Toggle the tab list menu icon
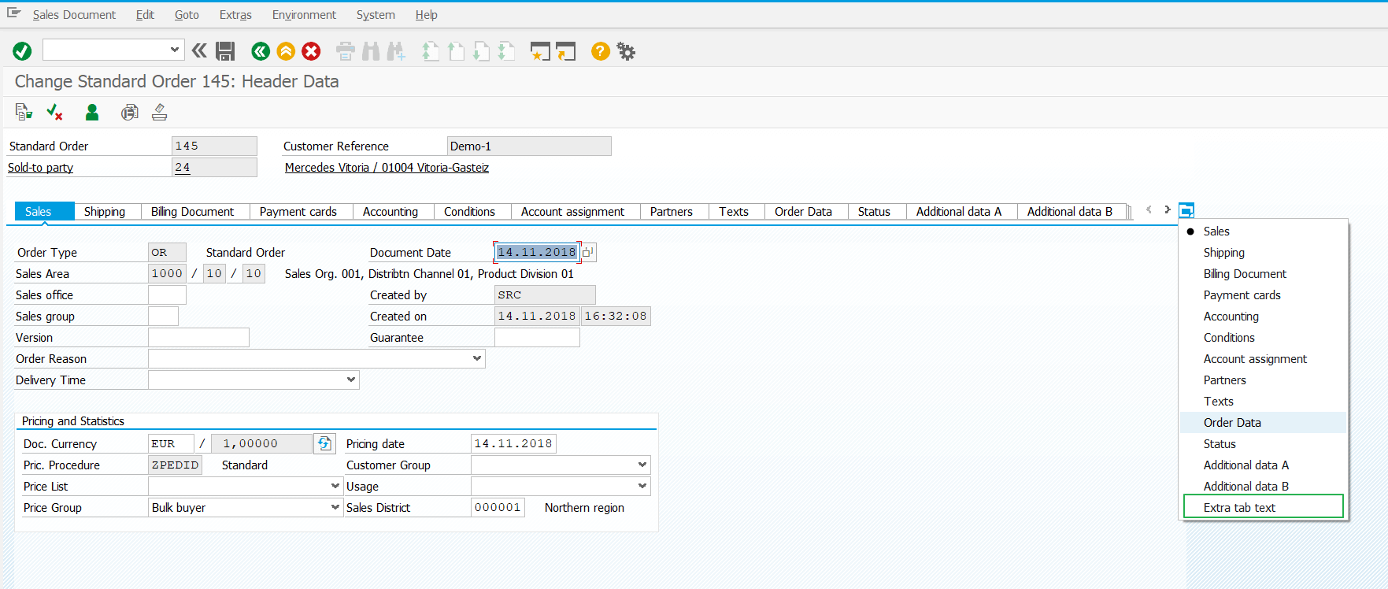1388x589 pixels. (1186, 210)
